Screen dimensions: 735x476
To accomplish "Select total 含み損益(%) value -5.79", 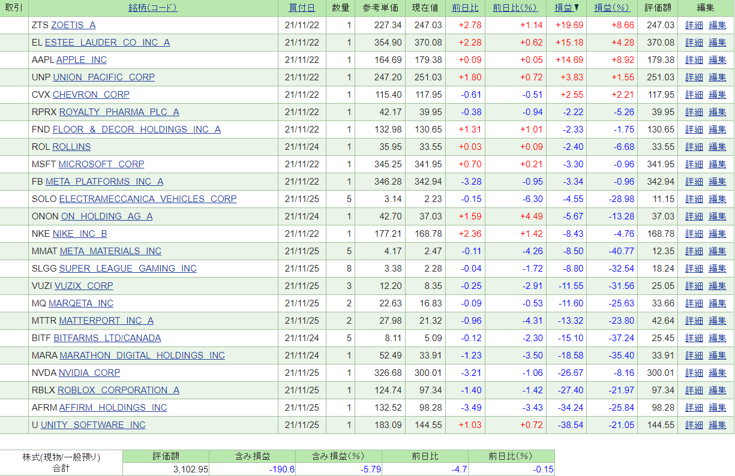I will point(370,469).
